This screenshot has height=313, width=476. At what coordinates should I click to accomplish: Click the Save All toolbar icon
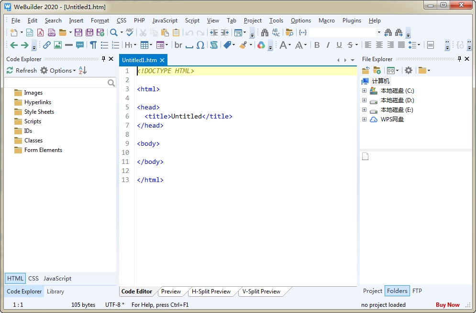(89, 32)
